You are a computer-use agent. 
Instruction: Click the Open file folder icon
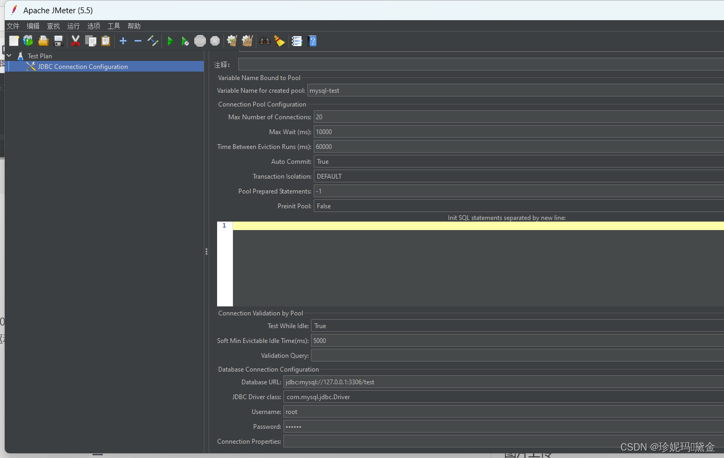click(x=44, y=41)
